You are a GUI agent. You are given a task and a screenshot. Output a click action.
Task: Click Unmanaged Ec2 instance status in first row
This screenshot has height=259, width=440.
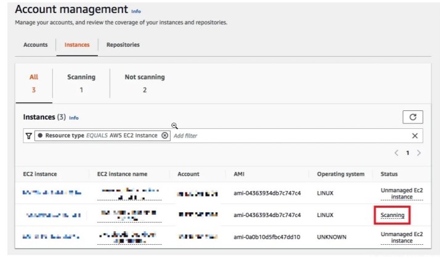(401, 194)
